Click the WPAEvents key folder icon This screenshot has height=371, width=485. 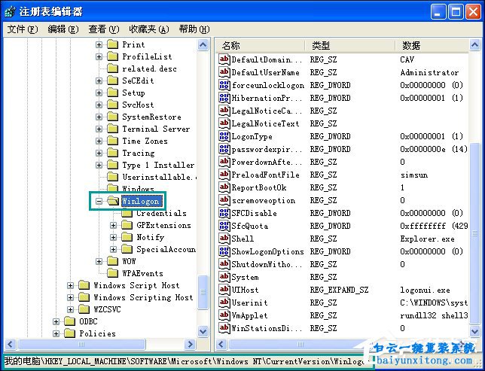113,273
